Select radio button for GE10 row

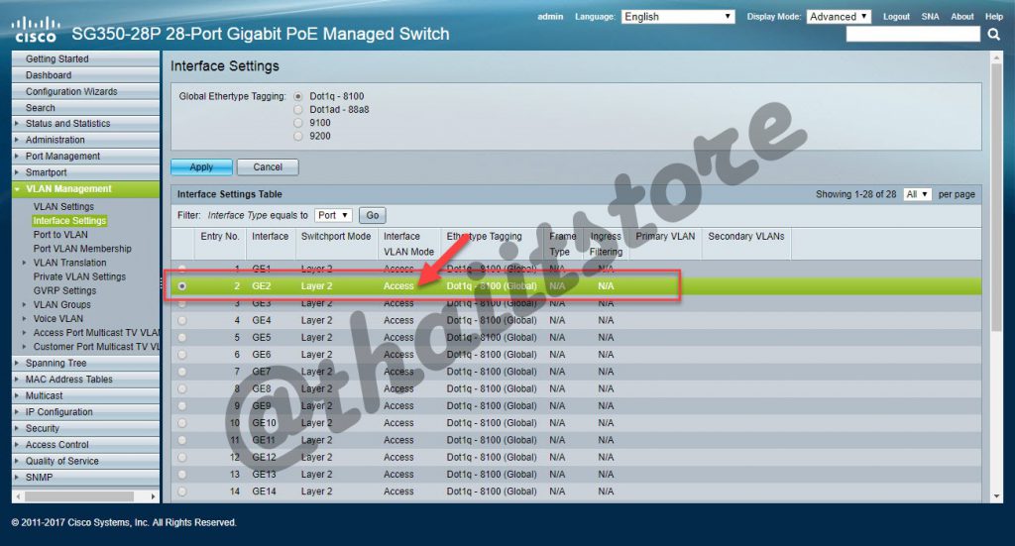[x=182, y=423]
